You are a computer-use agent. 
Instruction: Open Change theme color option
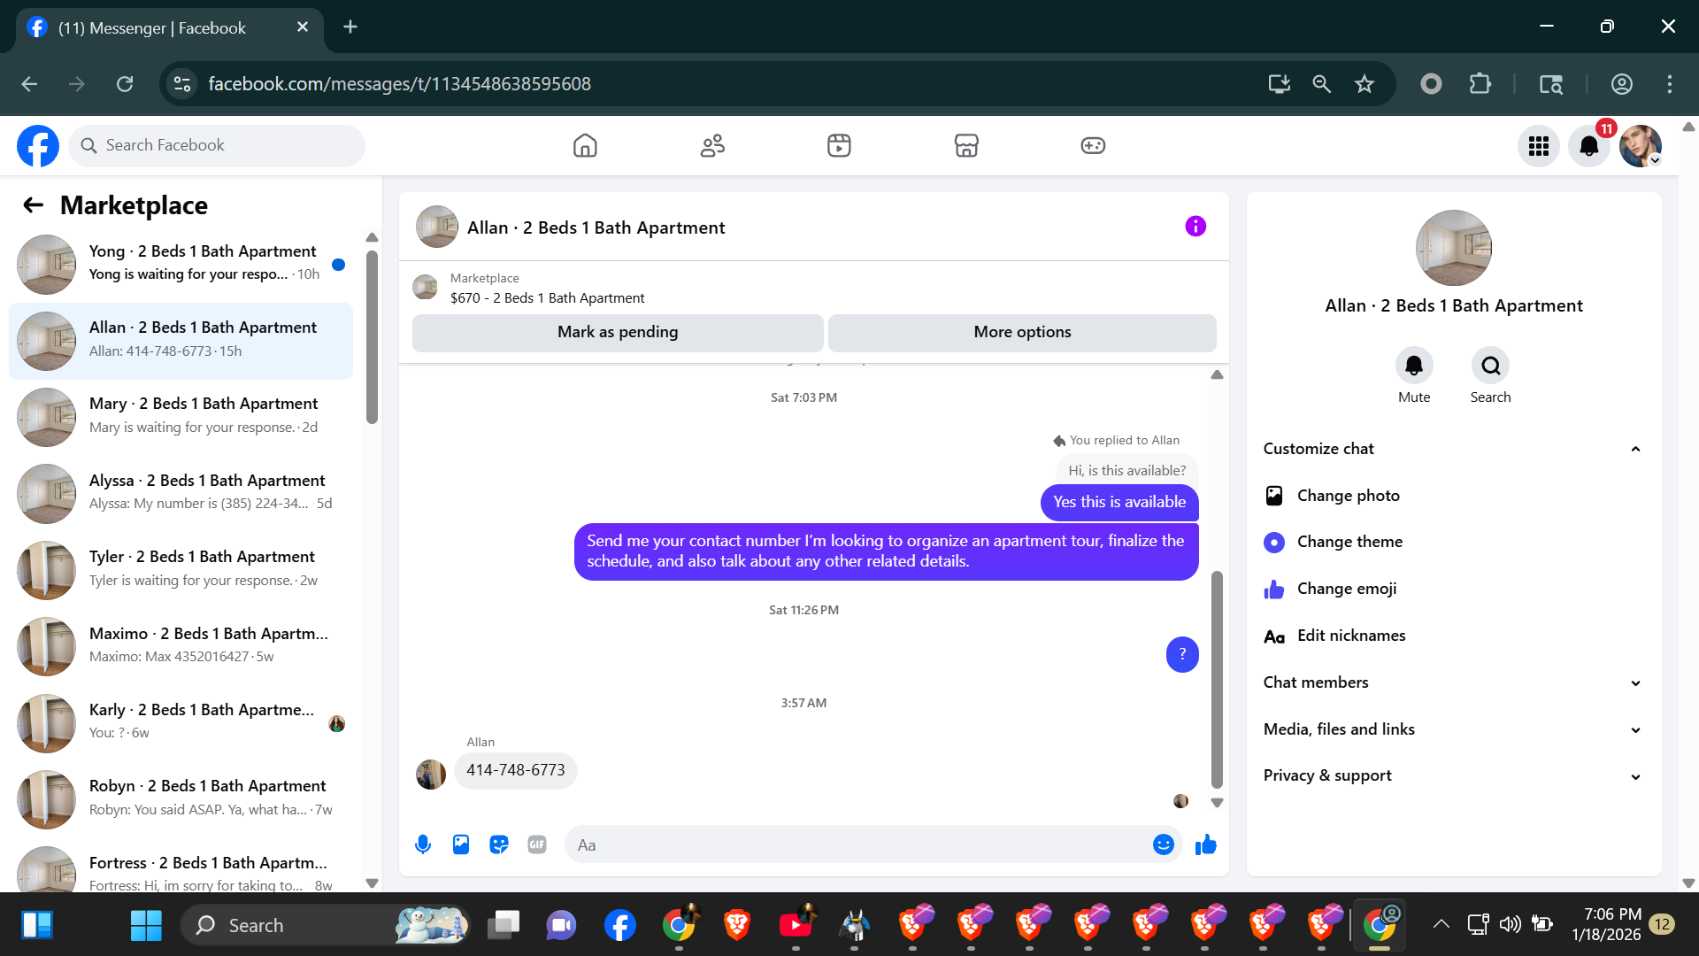(x=1349, y=542)
